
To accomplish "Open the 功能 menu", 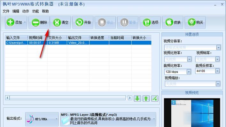I will click(35, 11).
